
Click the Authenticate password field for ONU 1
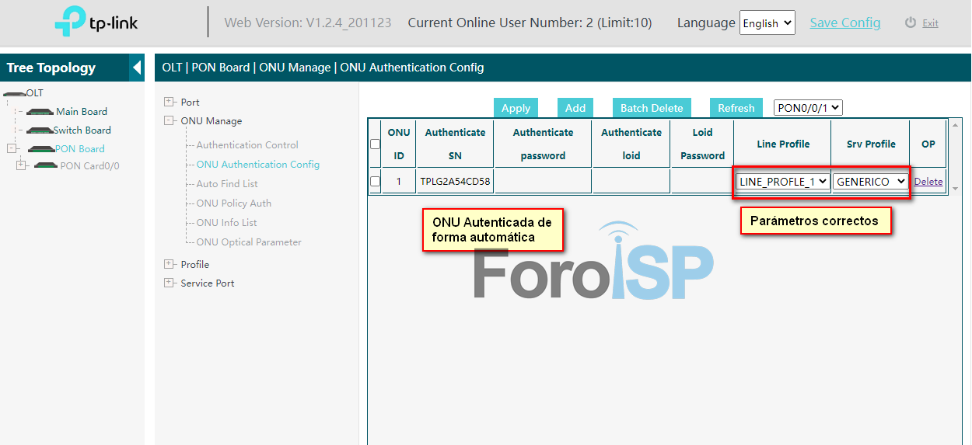[543, 182]
